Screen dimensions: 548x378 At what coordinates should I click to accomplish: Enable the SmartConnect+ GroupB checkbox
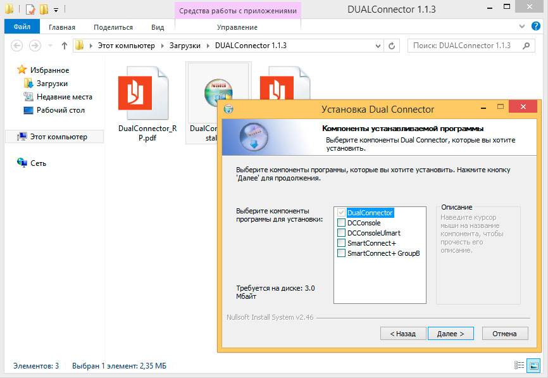click(x=341, y=253)
